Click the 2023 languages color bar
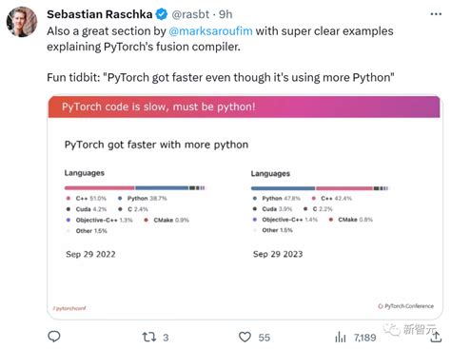The width and height of the screenshot is (451, 349). (320, 188)
